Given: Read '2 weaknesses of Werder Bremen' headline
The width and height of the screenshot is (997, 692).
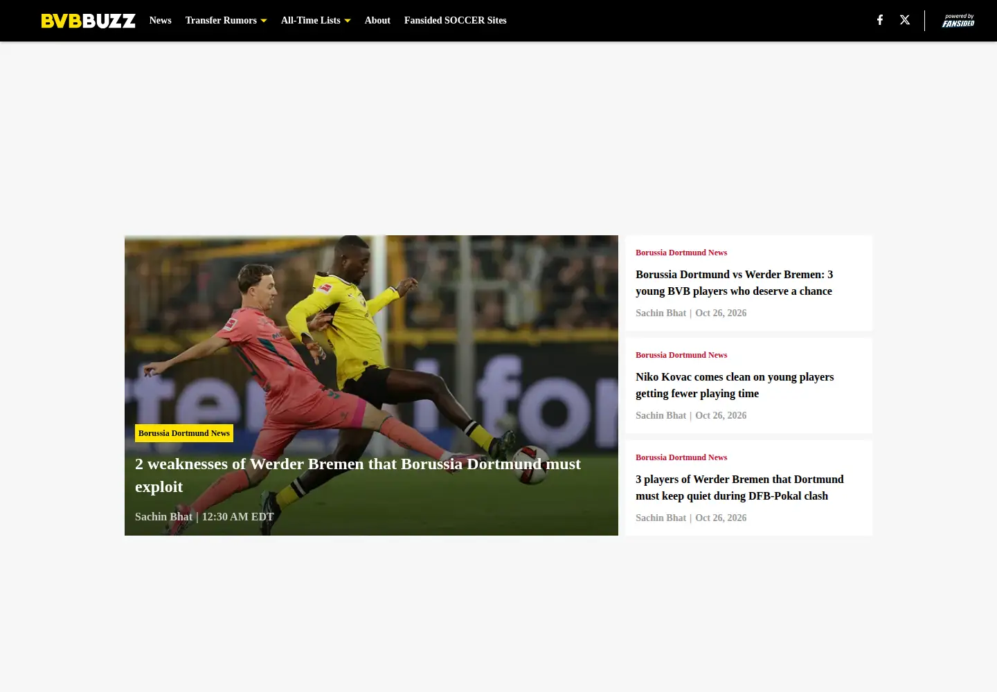Looking at the screenshot, I should 358,475.
